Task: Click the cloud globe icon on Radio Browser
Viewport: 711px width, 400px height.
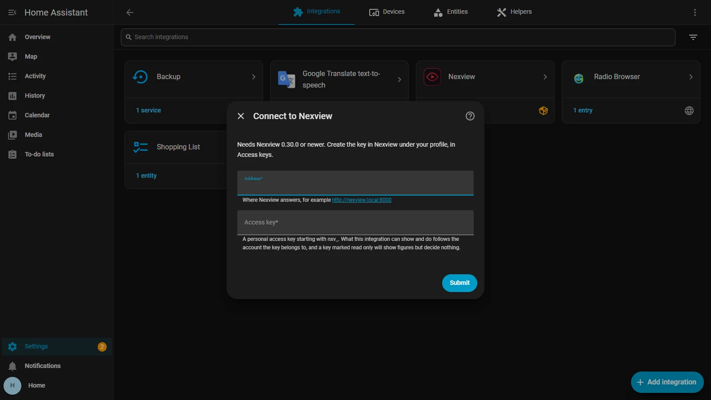Action: pyautogui.click(x=689, y=111)
